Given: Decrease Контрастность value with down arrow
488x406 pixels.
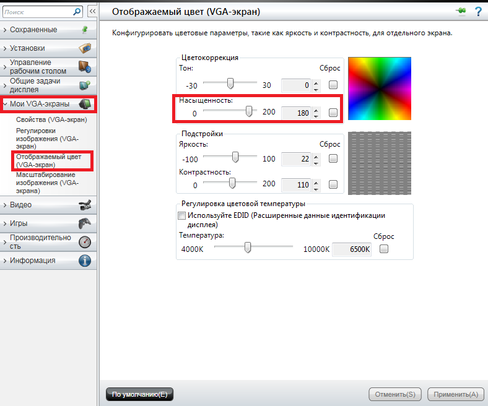Looking at the screenshot, I should click(x=316, y=189).
